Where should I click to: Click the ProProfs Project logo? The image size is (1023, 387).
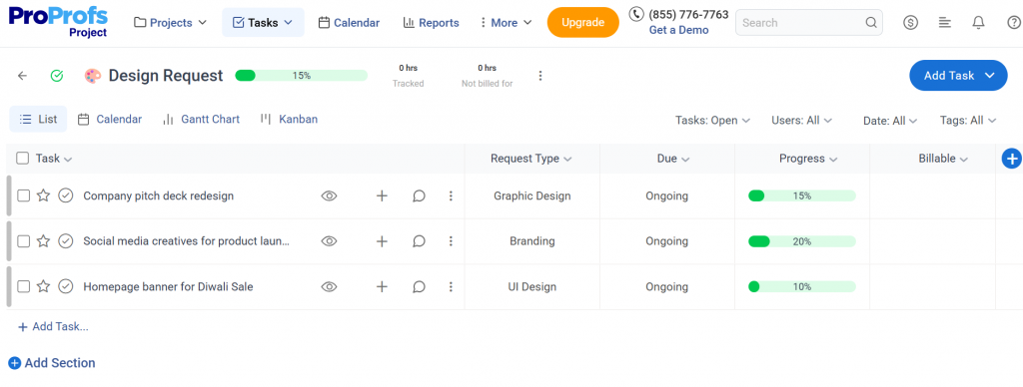pyautogui.click(x=58, y=22)
